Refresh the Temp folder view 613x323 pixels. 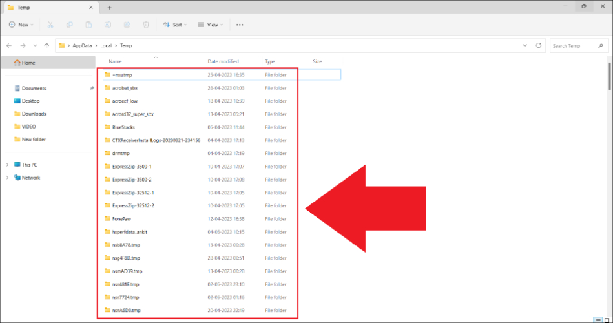point(539,45)
